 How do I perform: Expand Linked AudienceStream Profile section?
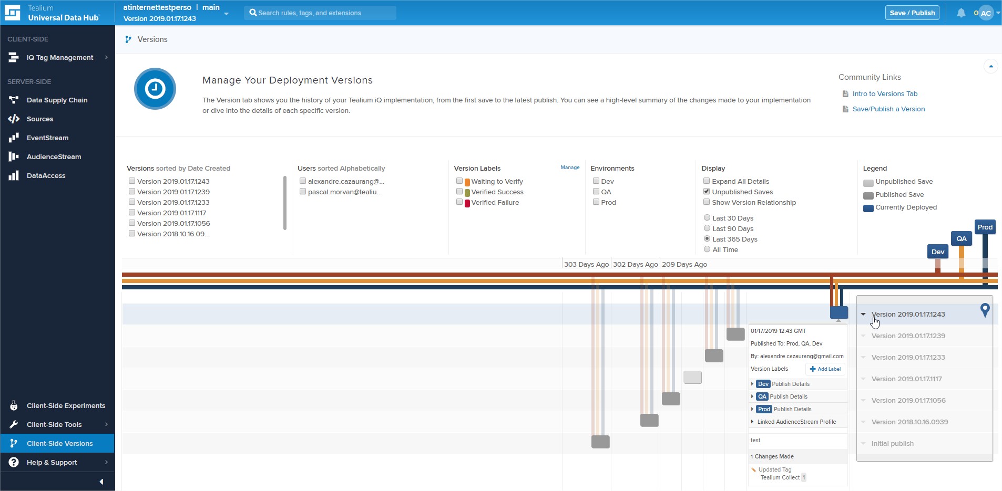pos(752,422)
